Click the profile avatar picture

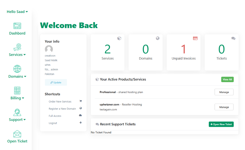[x=49, y=49]
